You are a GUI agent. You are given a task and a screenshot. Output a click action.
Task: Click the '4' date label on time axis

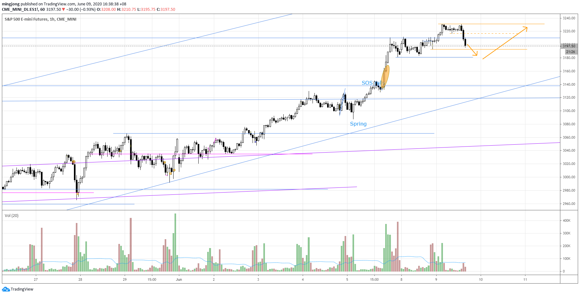(x=303, y=280)
